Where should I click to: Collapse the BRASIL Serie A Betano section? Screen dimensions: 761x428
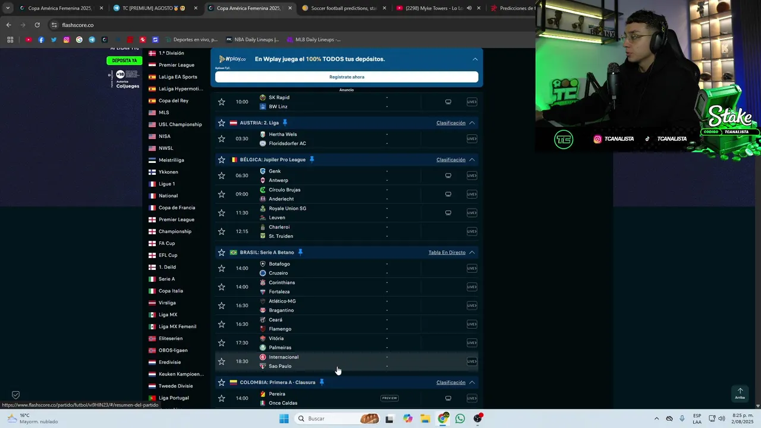pyautogui.click(x=471, y=253)
